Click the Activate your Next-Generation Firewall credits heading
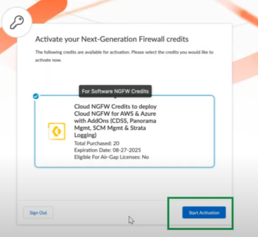The width and height of the screenshot is (258, 237). point(112,39)
